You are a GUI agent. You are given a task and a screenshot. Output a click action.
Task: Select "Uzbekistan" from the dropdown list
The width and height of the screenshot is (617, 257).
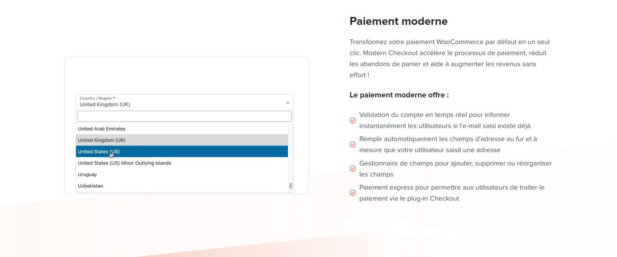pos(91,186)
